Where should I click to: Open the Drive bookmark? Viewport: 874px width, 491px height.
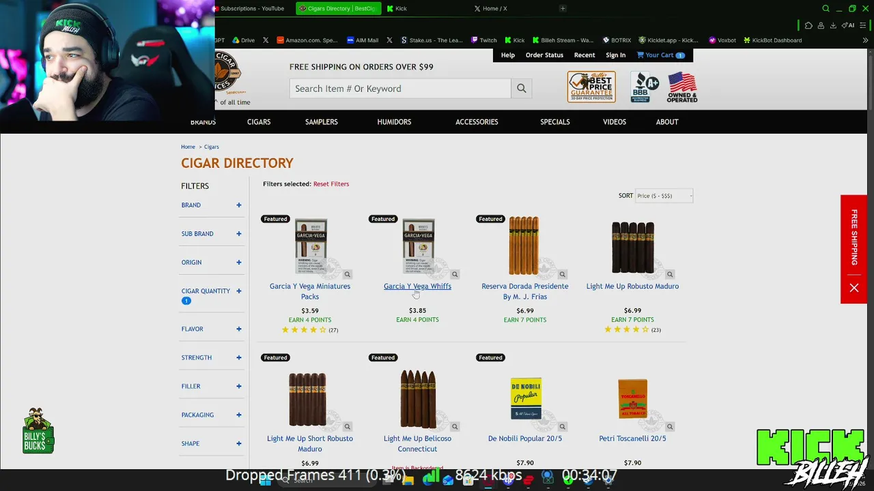click(243, 40)
